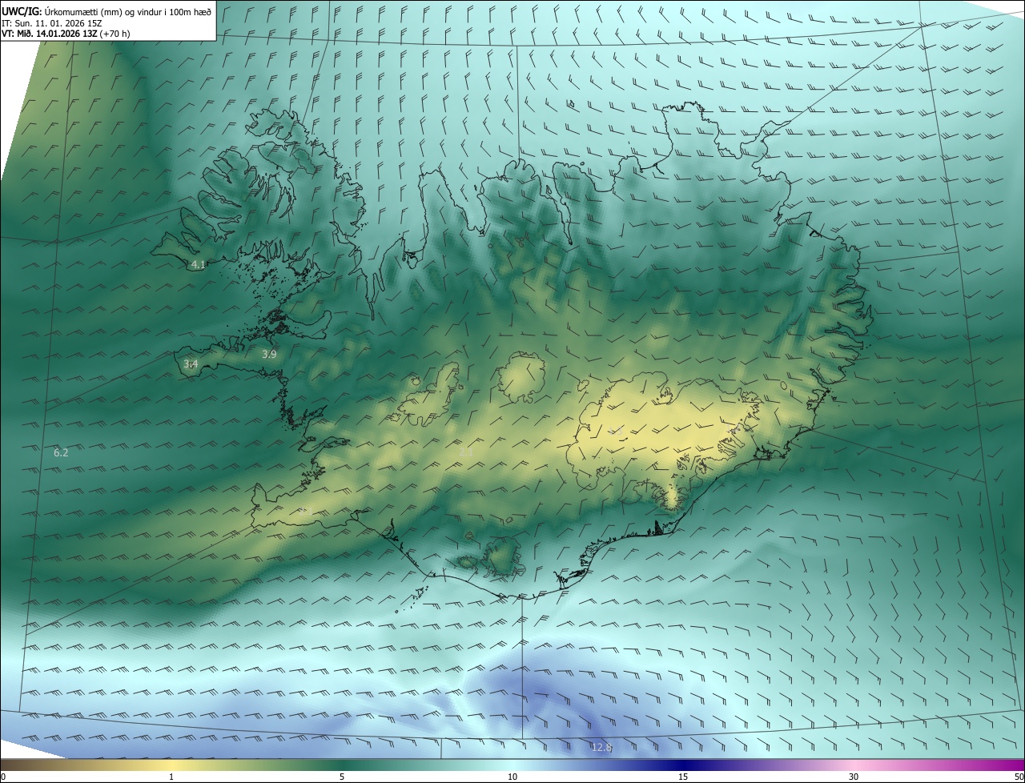1025x783 pixels.
Task: Pick the dark navy band of the color scale
Action: tap(683, 765)
